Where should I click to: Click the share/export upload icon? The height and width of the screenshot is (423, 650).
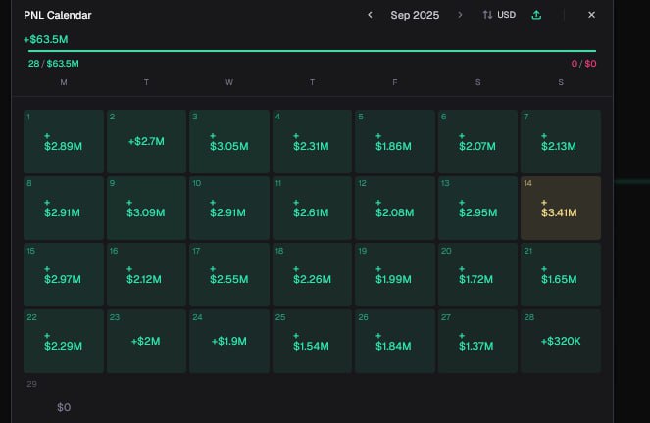[536, 15]
